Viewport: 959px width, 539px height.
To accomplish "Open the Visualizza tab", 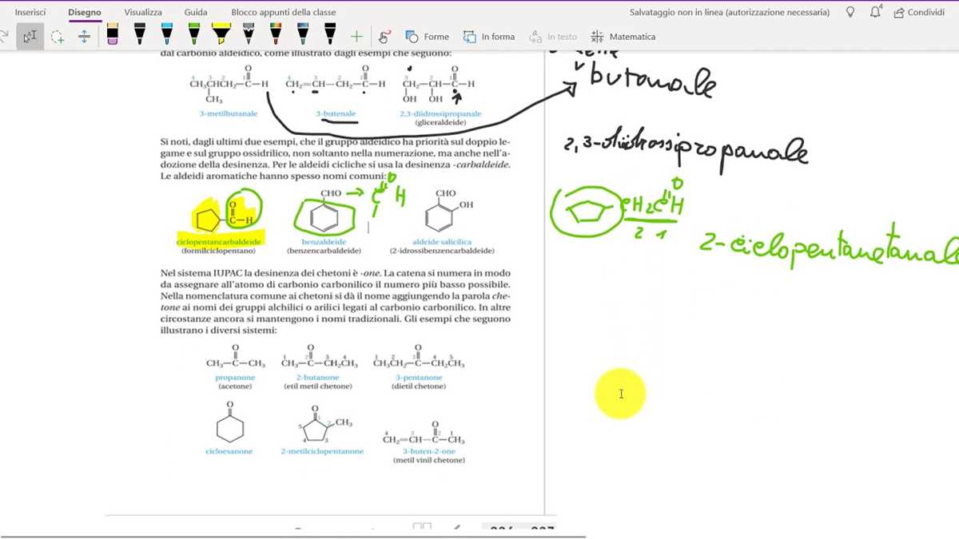I will click(x=143, y=12).
